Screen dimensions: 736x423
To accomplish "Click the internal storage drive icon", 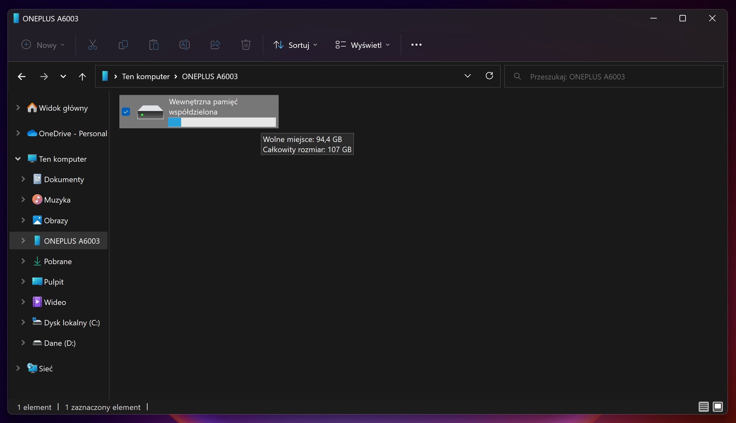I will pos(150,112).
